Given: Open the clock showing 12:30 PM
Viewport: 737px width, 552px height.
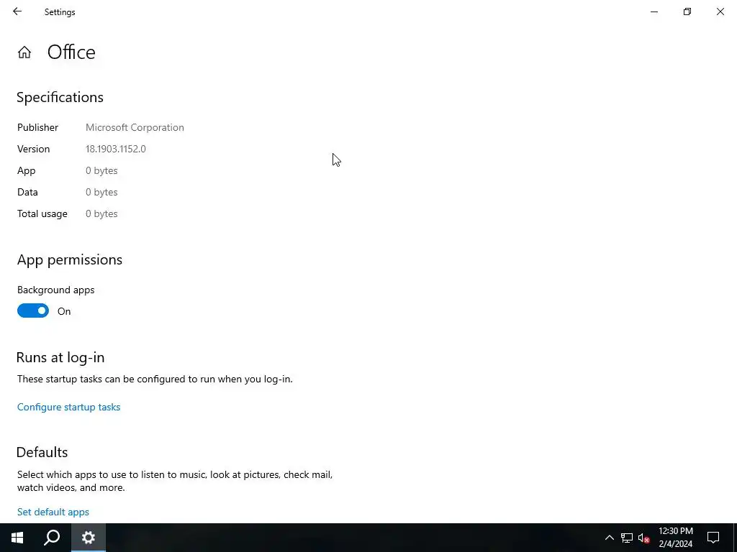Looking at the screenshot, I should (x=675, y=538).
